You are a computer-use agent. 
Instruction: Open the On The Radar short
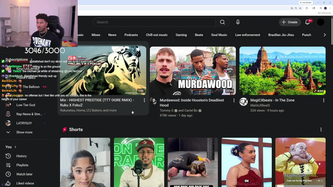pos(139,162)
